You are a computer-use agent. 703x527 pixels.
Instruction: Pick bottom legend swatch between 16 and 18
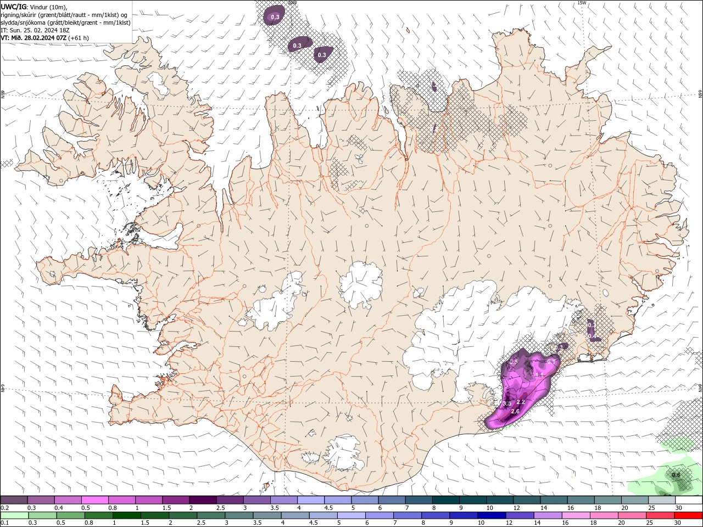577,515
